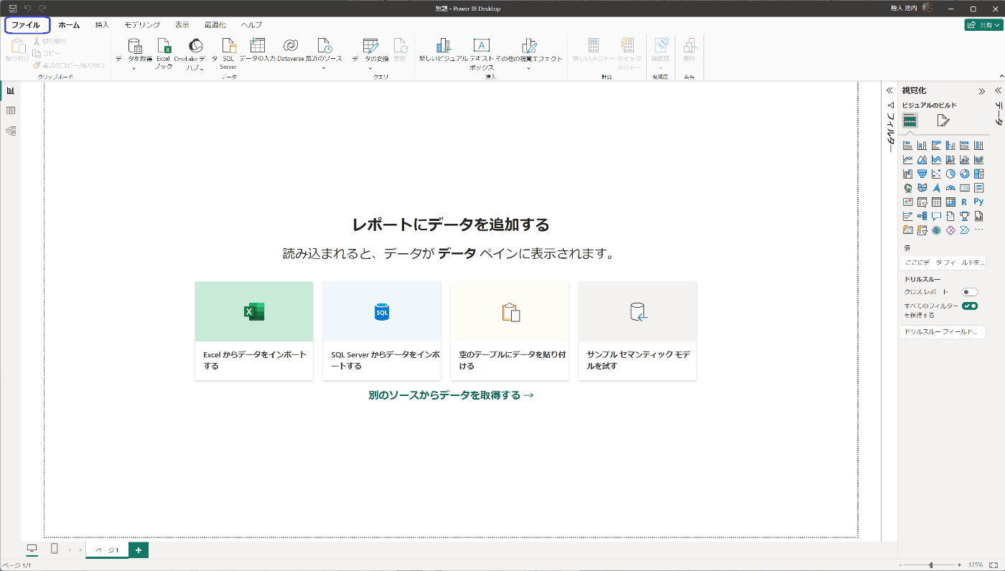Expand the データの変換 dropdown
This screenshot has height=571, width=1005.
[370, 68]
